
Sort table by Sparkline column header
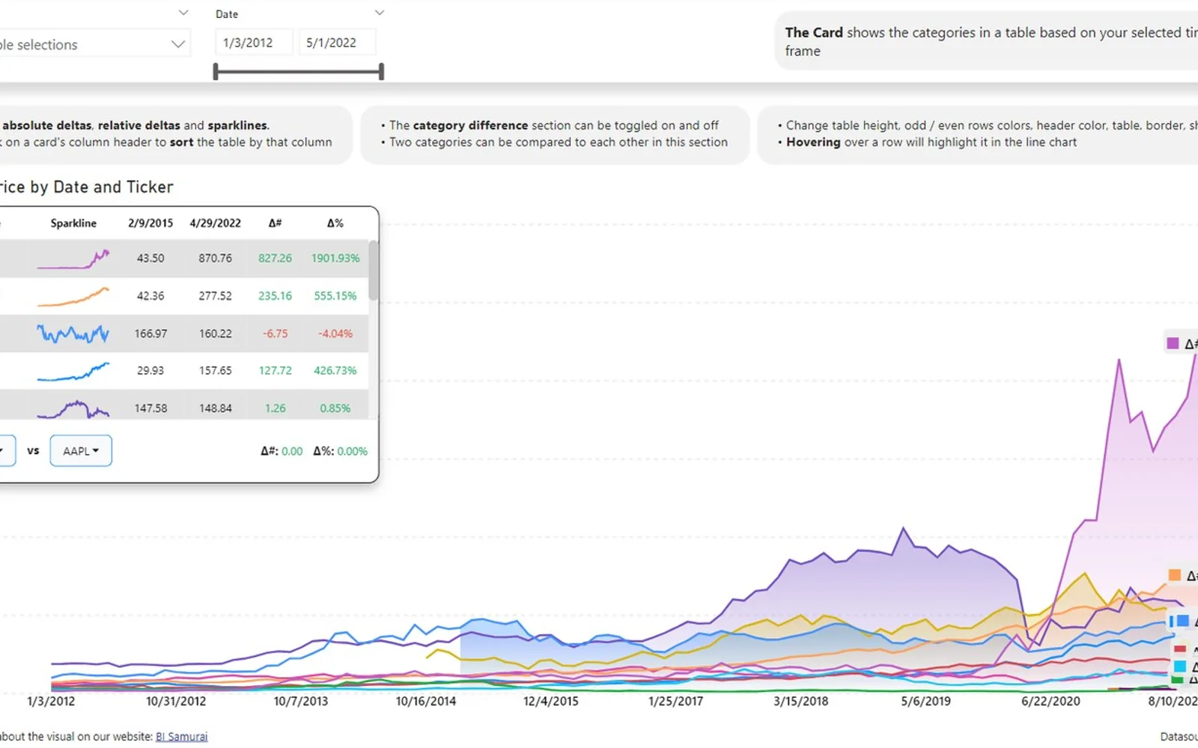pos(73,223)
